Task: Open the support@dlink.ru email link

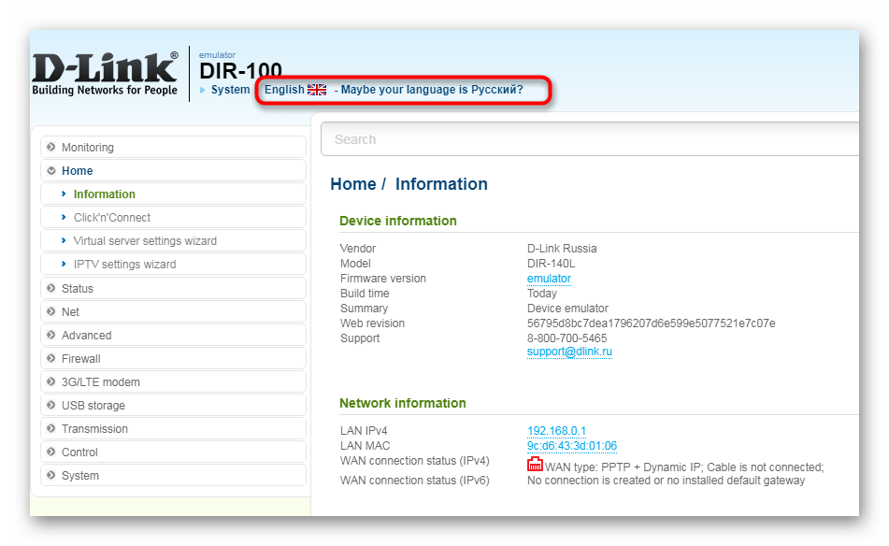Action: point(569,352)
